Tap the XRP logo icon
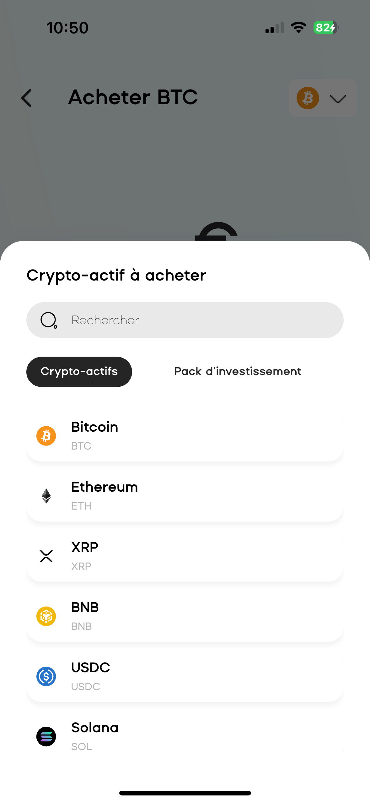370x803 pixels. click(x=46, y=556)
